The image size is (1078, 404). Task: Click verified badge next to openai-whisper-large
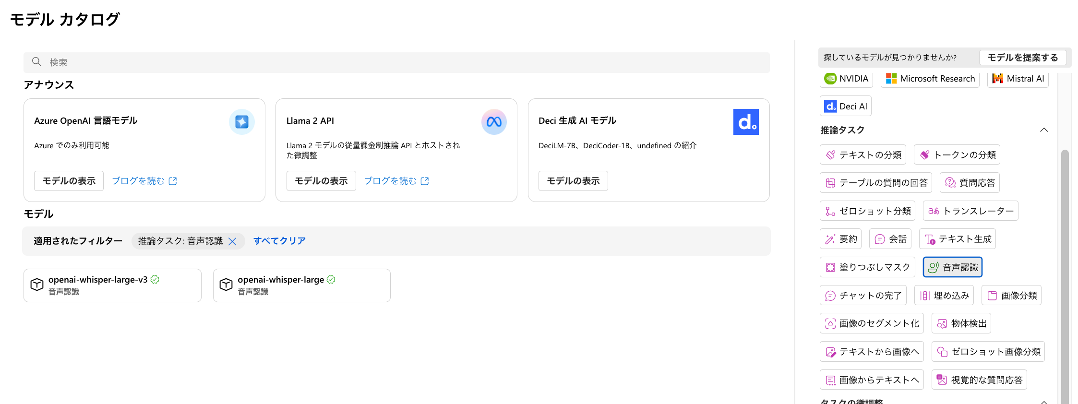331,279
